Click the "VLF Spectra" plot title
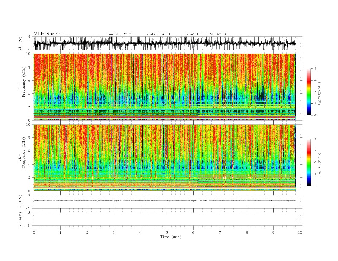The width and height of the screenshot is (338, 261). 48,34
